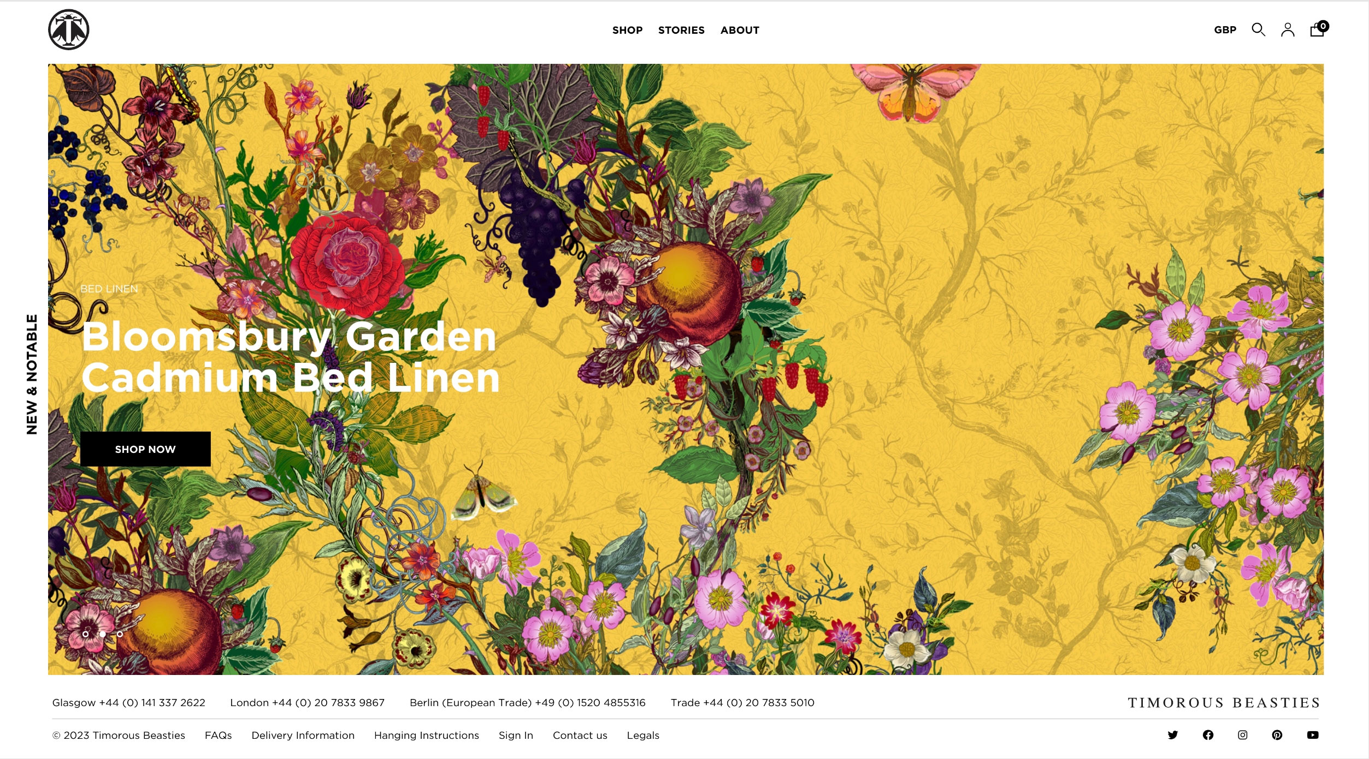Select the third carousel slide dot

click(120, 634)
